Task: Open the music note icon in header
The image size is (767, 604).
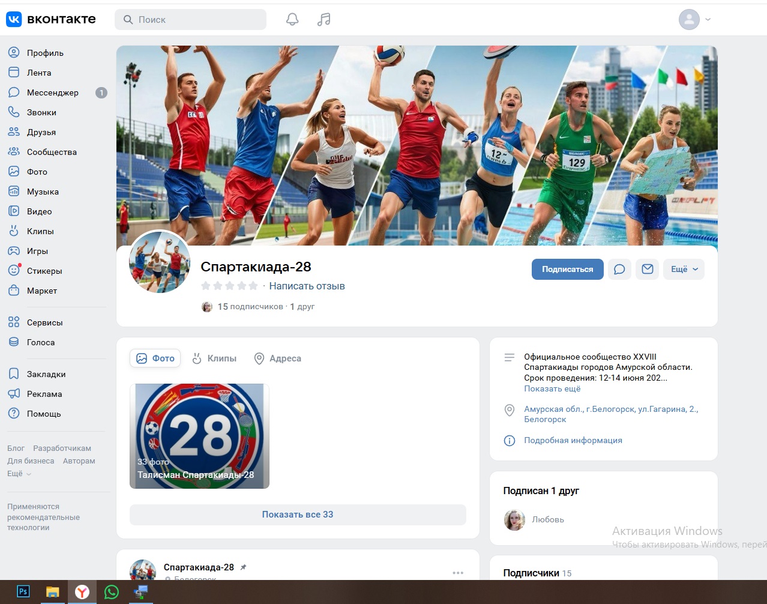Action: point(324,19)
